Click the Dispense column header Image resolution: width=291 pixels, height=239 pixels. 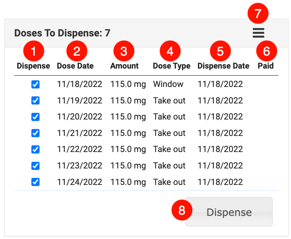coord(33,66)
